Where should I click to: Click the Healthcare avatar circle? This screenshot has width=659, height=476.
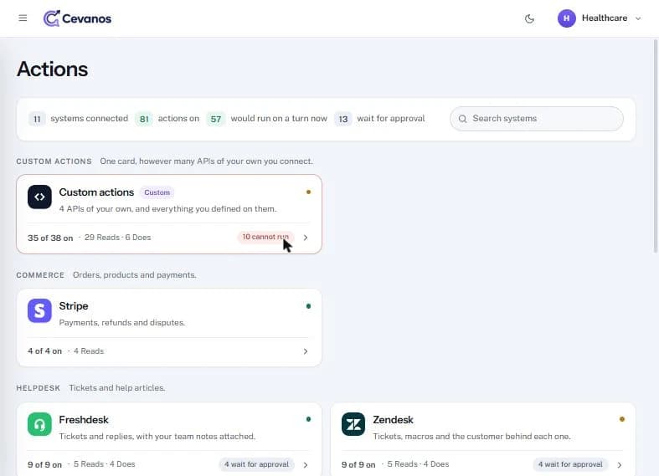click(566, 18)
